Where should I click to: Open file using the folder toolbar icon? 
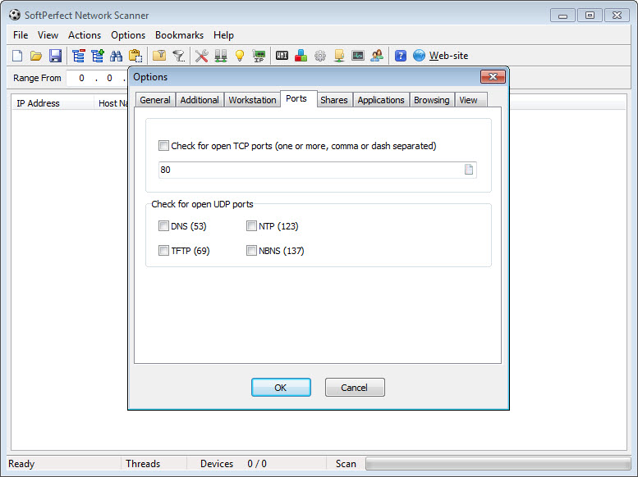tap(36, 56)
